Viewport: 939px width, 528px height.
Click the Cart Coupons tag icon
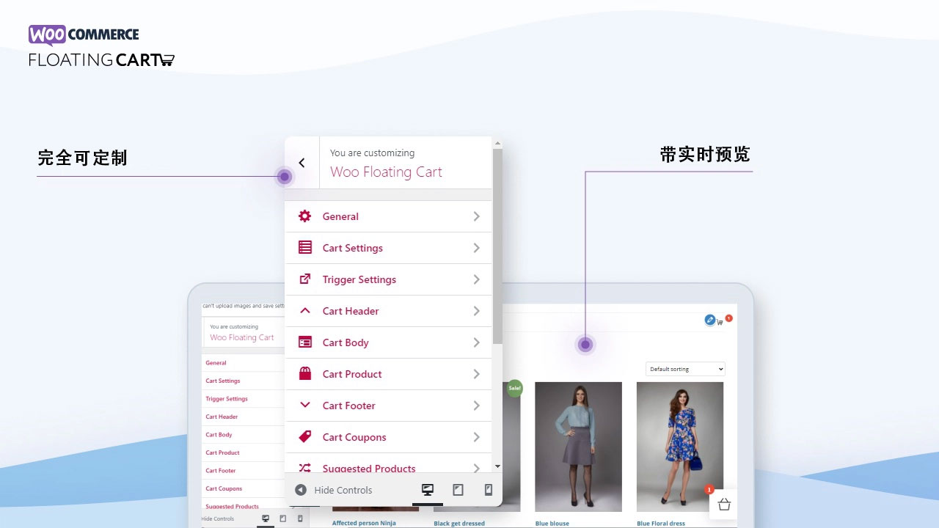(x=305, y=437)
